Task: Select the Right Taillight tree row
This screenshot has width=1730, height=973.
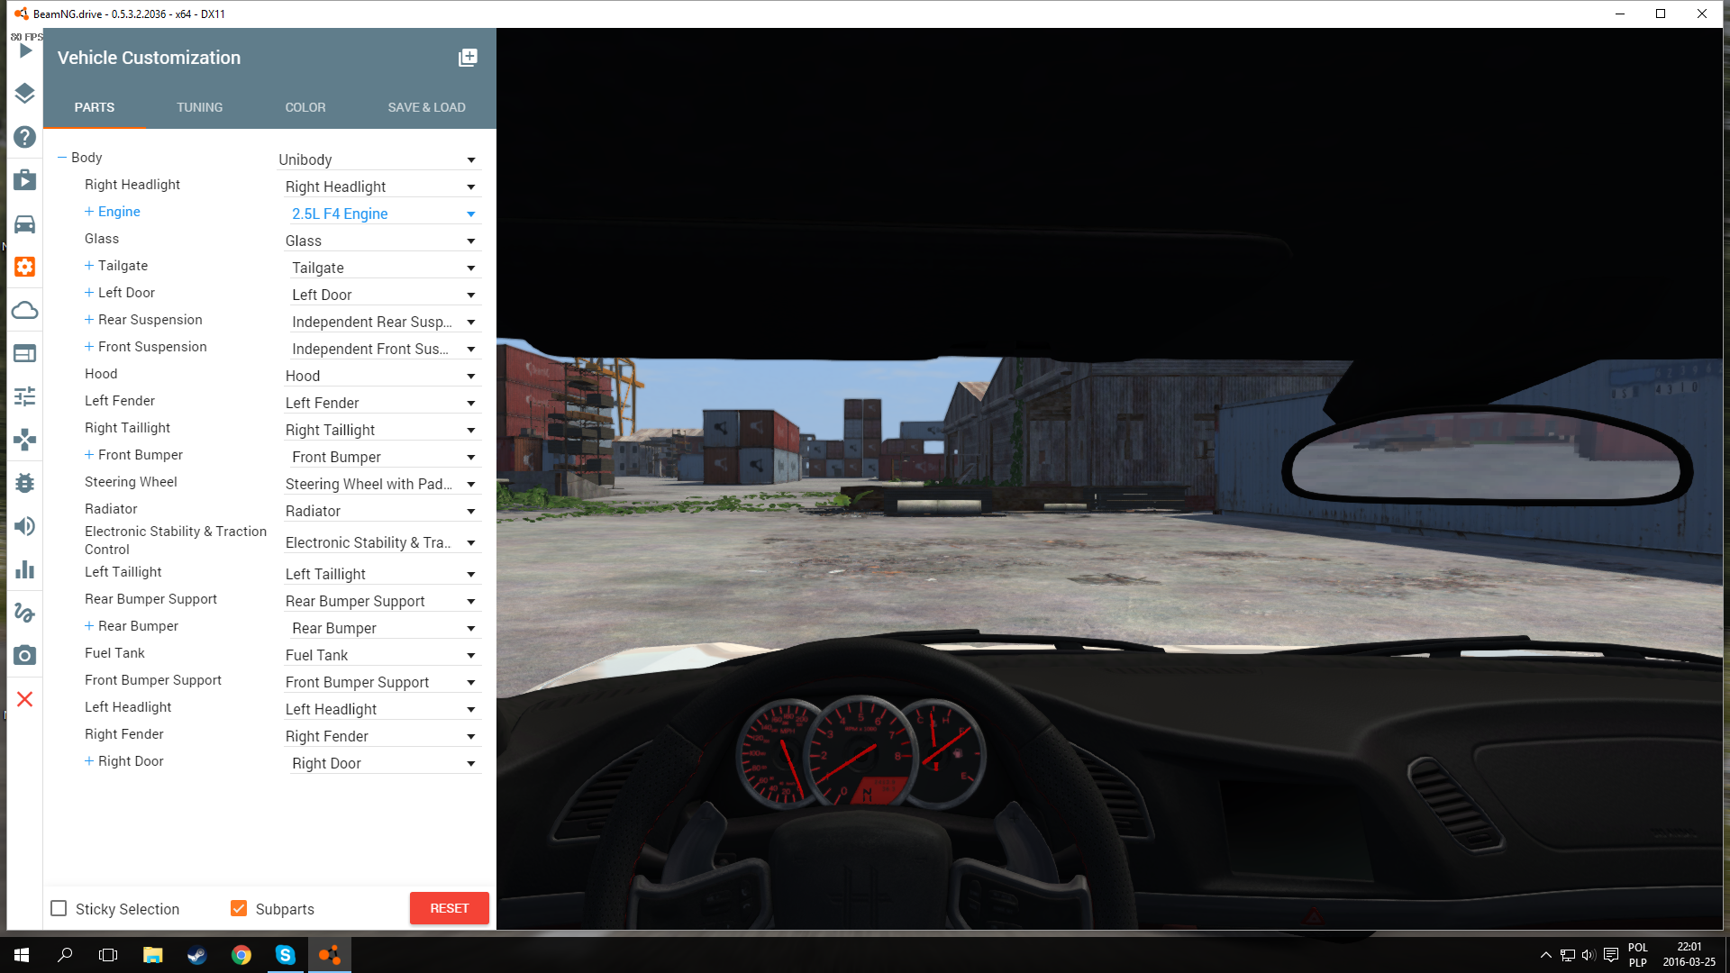Action: tap(127, 428)
